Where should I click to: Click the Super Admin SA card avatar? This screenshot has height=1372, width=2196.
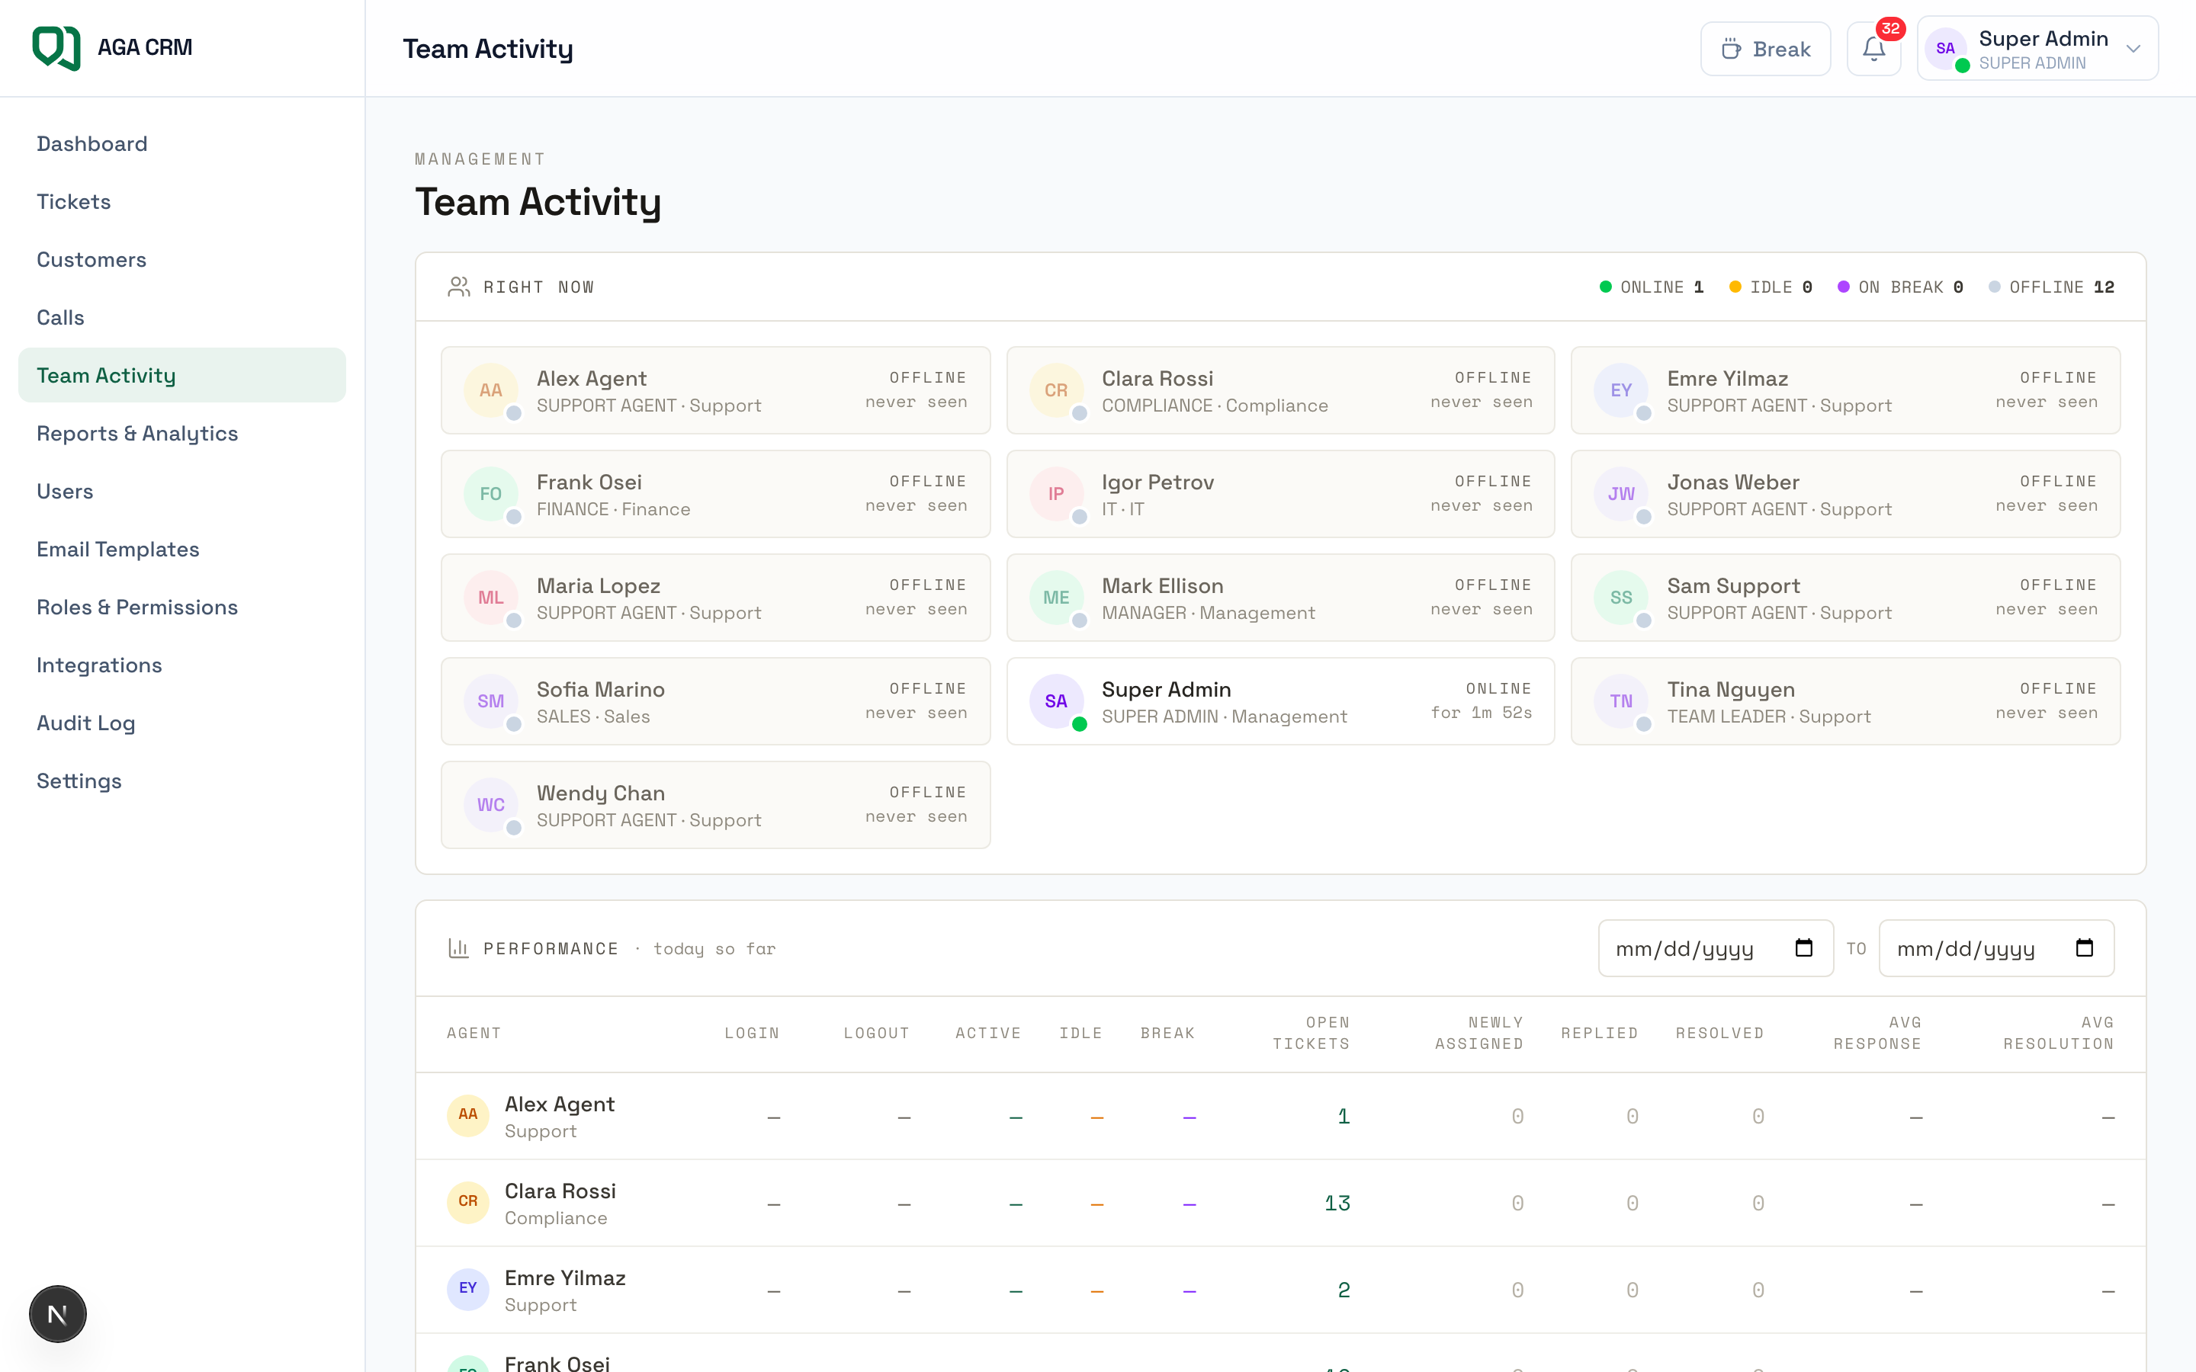[1056, 701]
